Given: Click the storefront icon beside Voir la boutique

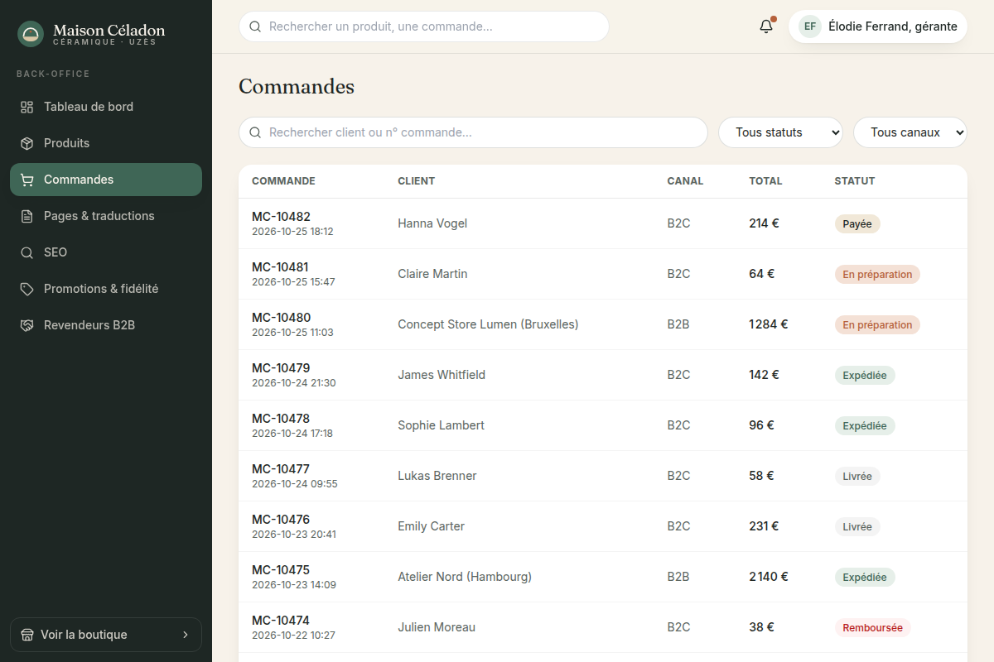Looking at the screenshot, I should click(27, 635).
